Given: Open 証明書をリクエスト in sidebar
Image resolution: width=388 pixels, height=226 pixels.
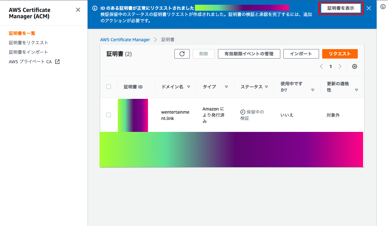Looking at the screenshot, I should click(x=28, y=42).
